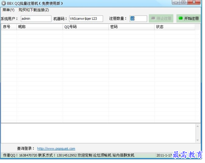Click the 机器码 input field
205x163 pixels.
click(86, 19)
